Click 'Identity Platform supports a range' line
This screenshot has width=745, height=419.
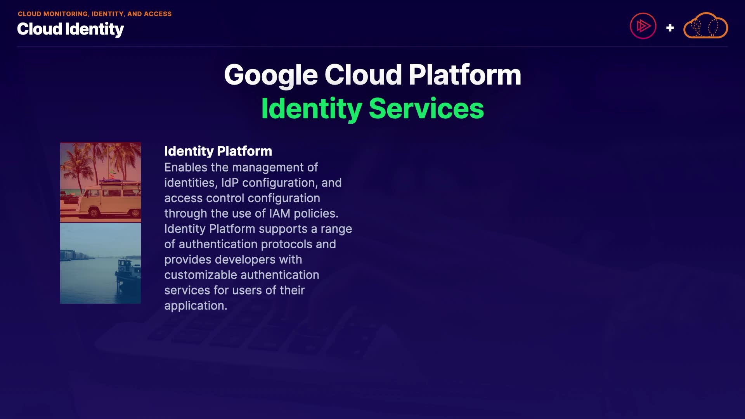(258, 229)
